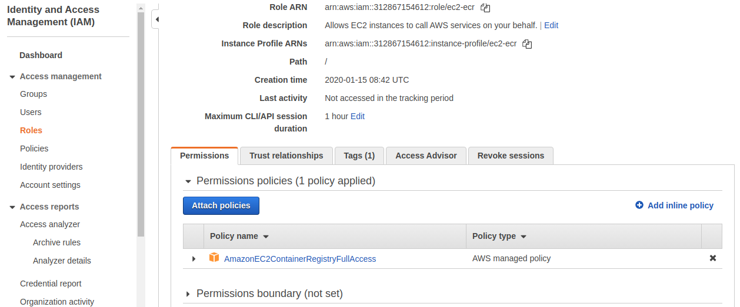Collapse the side navigation panel arrow
Screen dimensions: 740x307
point(157,19)
